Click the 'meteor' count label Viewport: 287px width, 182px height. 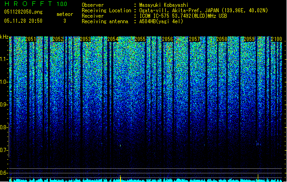coord(65,14)
